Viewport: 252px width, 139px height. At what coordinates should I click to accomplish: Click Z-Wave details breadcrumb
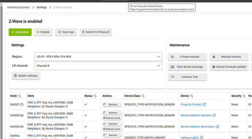tap(62, 7)
